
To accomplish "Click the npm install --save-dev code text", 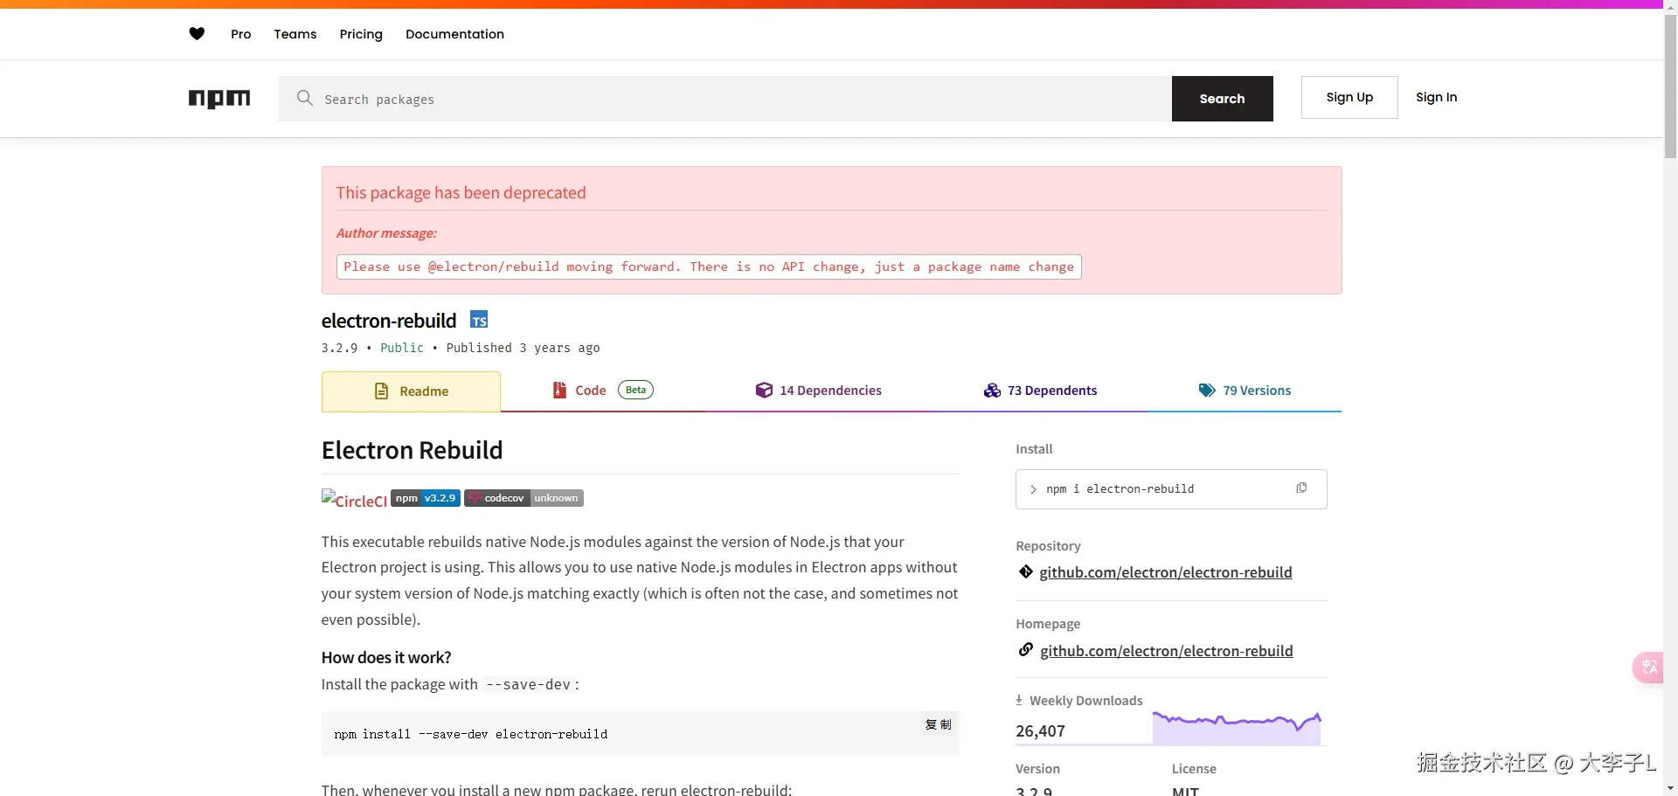I will point(470,734).
